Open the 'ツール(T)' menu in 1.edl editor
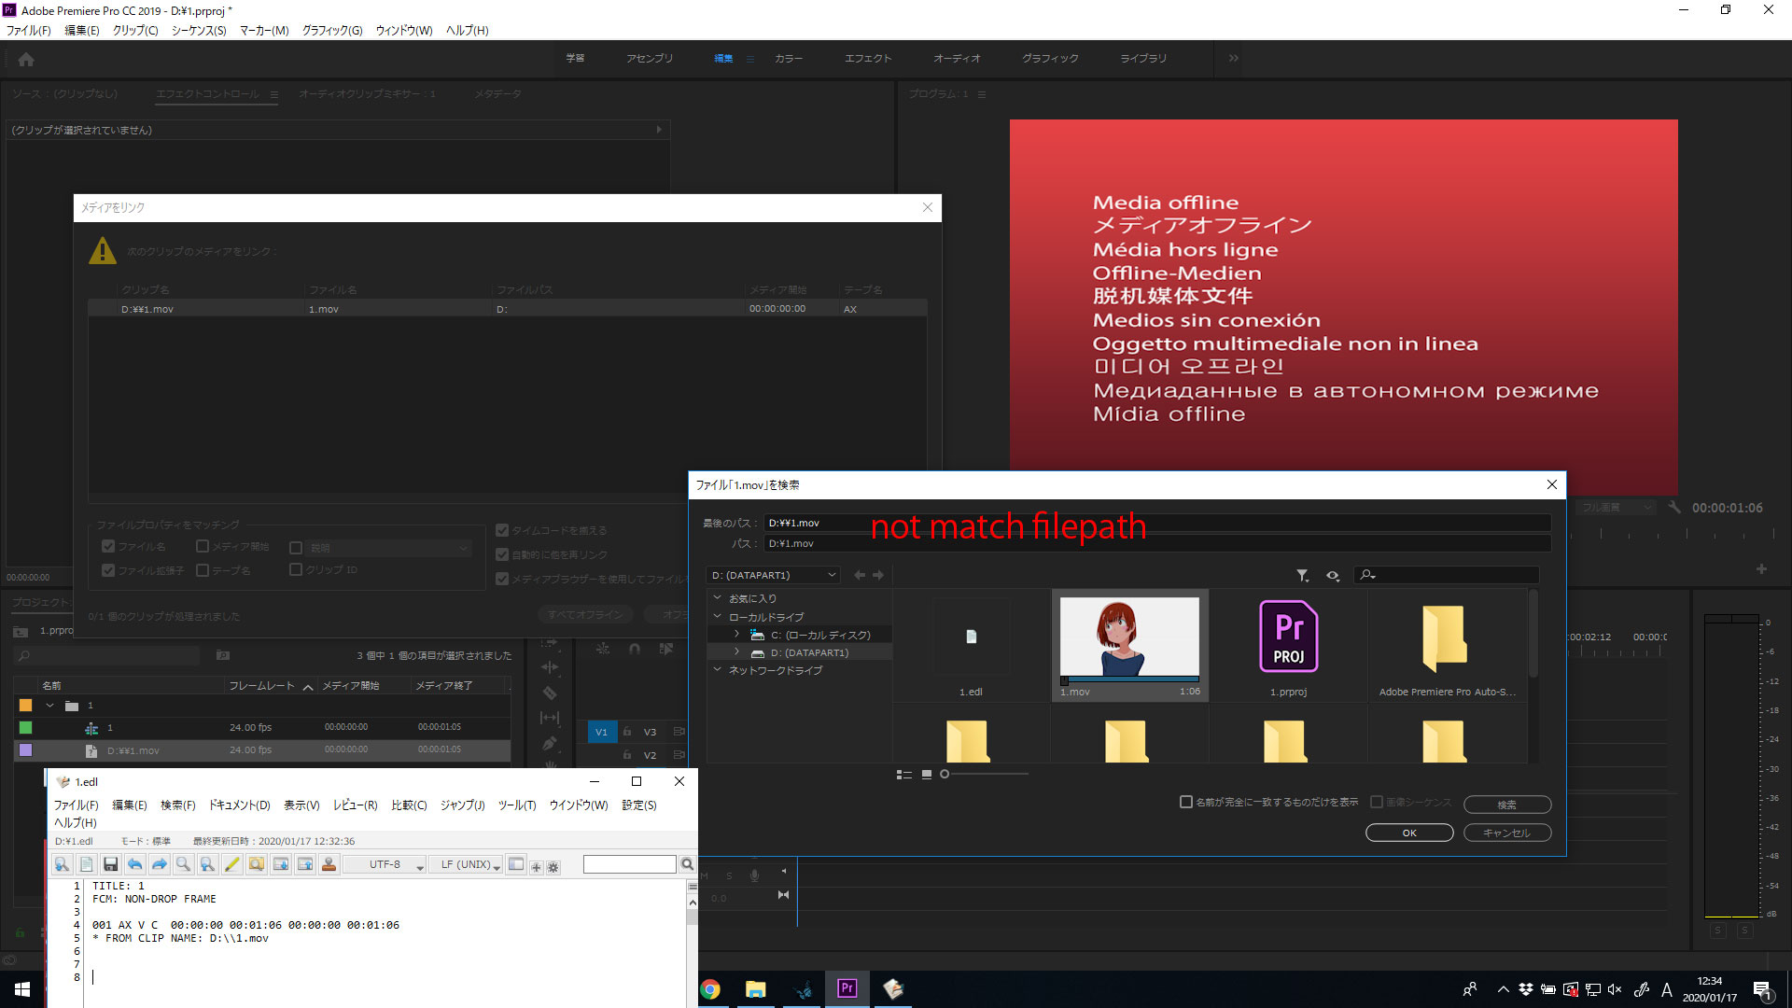The width and height of the screenshot is (1792, 1008). pos(516,805)
